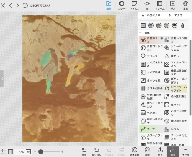
Task: Open きれいな肌 tool
Action: 151,80
